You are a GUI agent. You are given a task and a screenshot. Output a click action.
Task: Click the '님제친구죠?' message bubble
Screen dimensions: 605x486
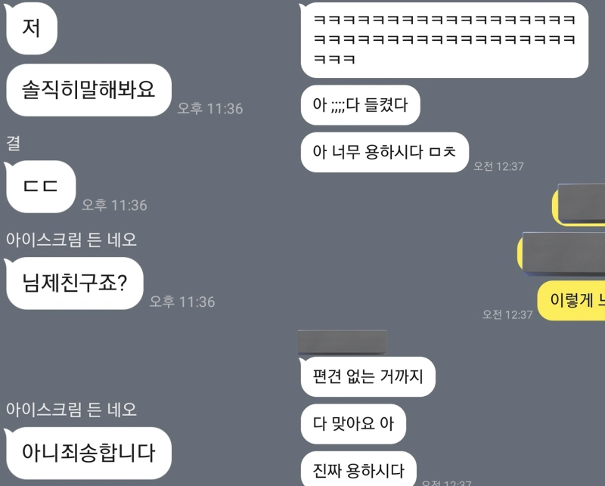[74, 283]
